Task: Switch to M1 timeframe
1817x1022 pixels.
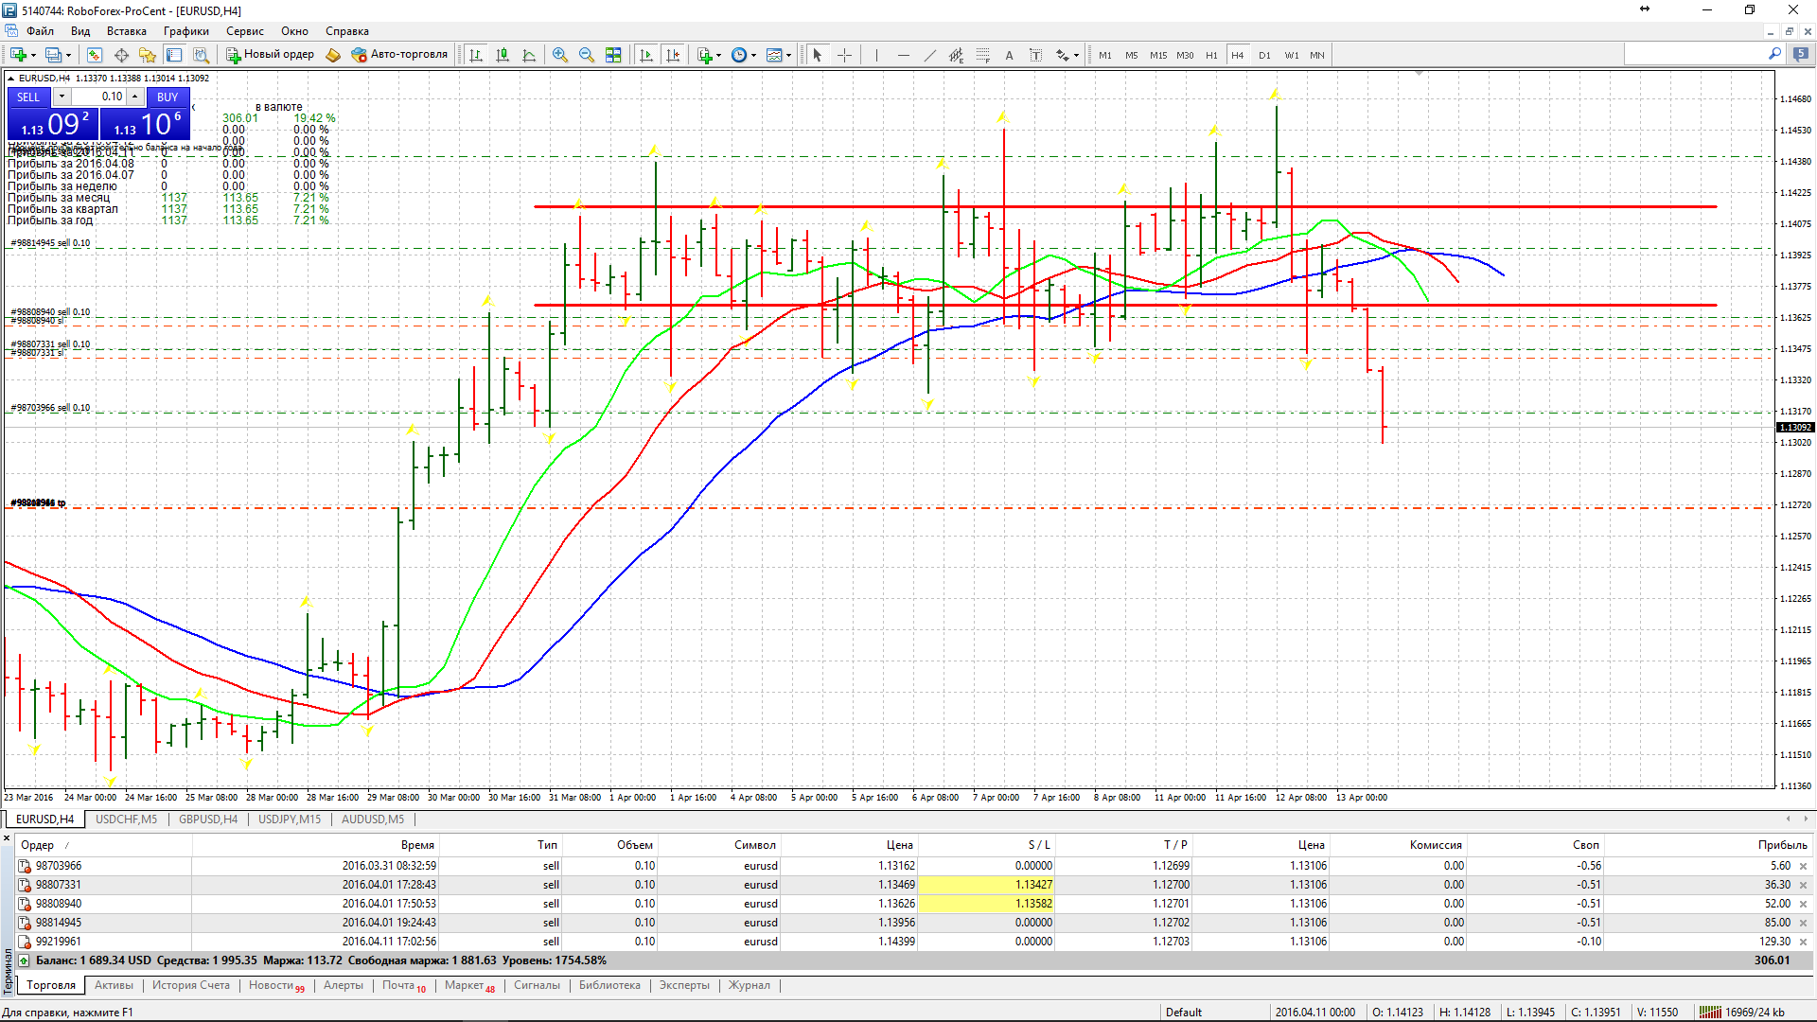Action: pos(1105,55)
